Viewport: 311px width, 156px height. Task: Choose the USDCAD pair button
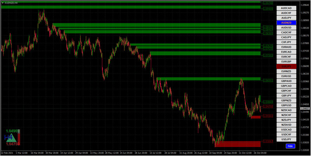286,130
